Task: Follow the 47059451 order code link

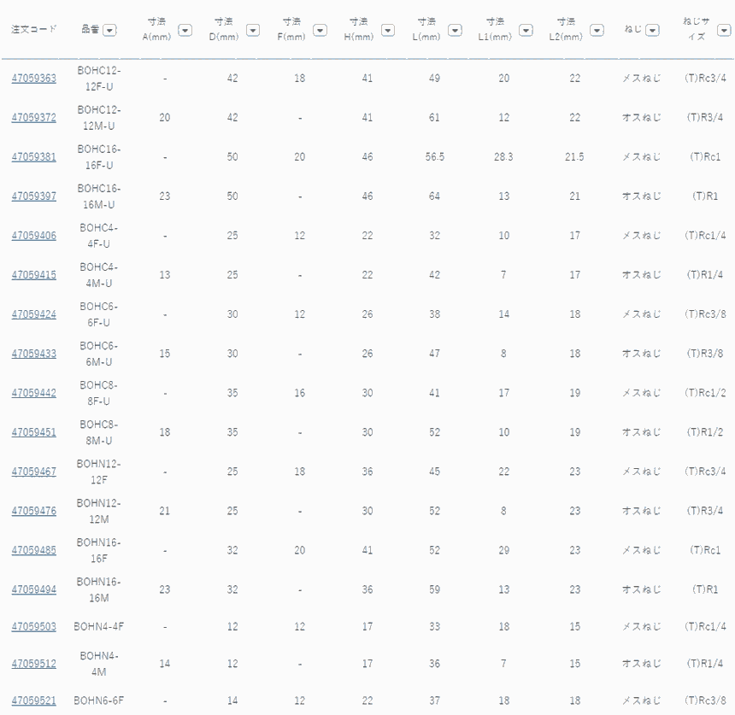Action: coord(33,432)
